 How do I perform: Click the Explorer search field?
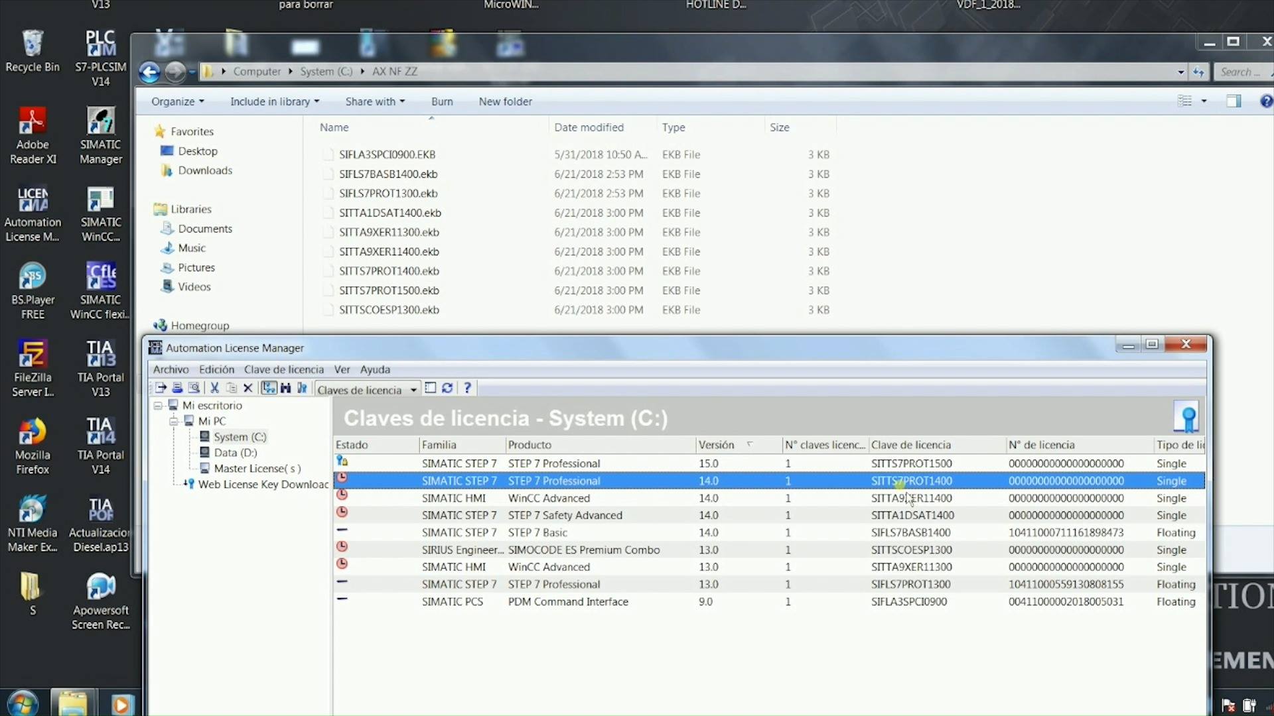click(1244, 72)
